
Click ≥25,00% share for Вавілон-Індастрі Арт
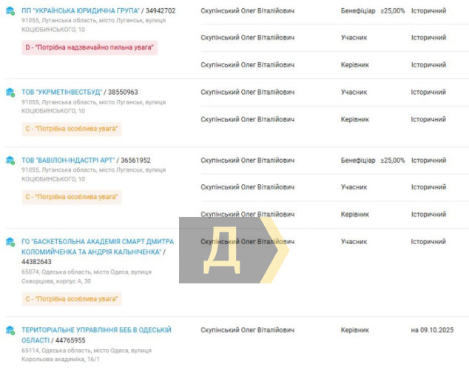tap(393, 160)
